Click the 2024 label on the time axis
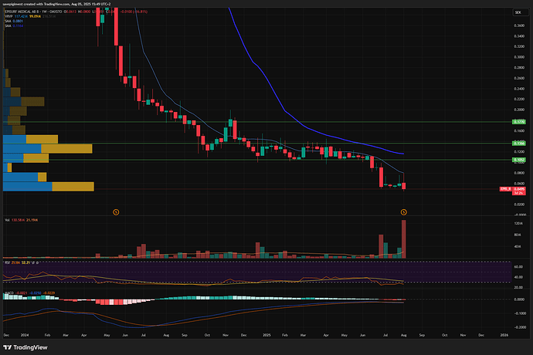The height and width of the screenshot is (355, 533). (x=25, y=335)
